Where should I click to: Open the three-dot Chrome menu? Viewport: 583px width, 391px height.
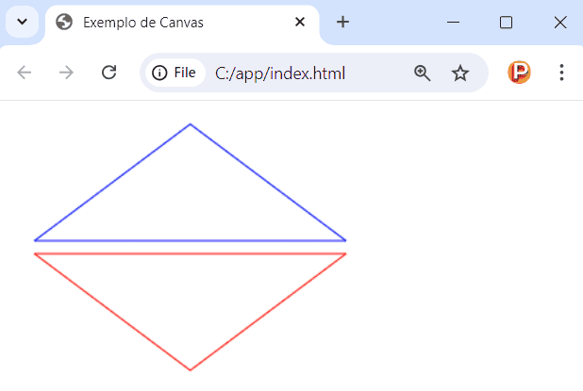(561, 73)
